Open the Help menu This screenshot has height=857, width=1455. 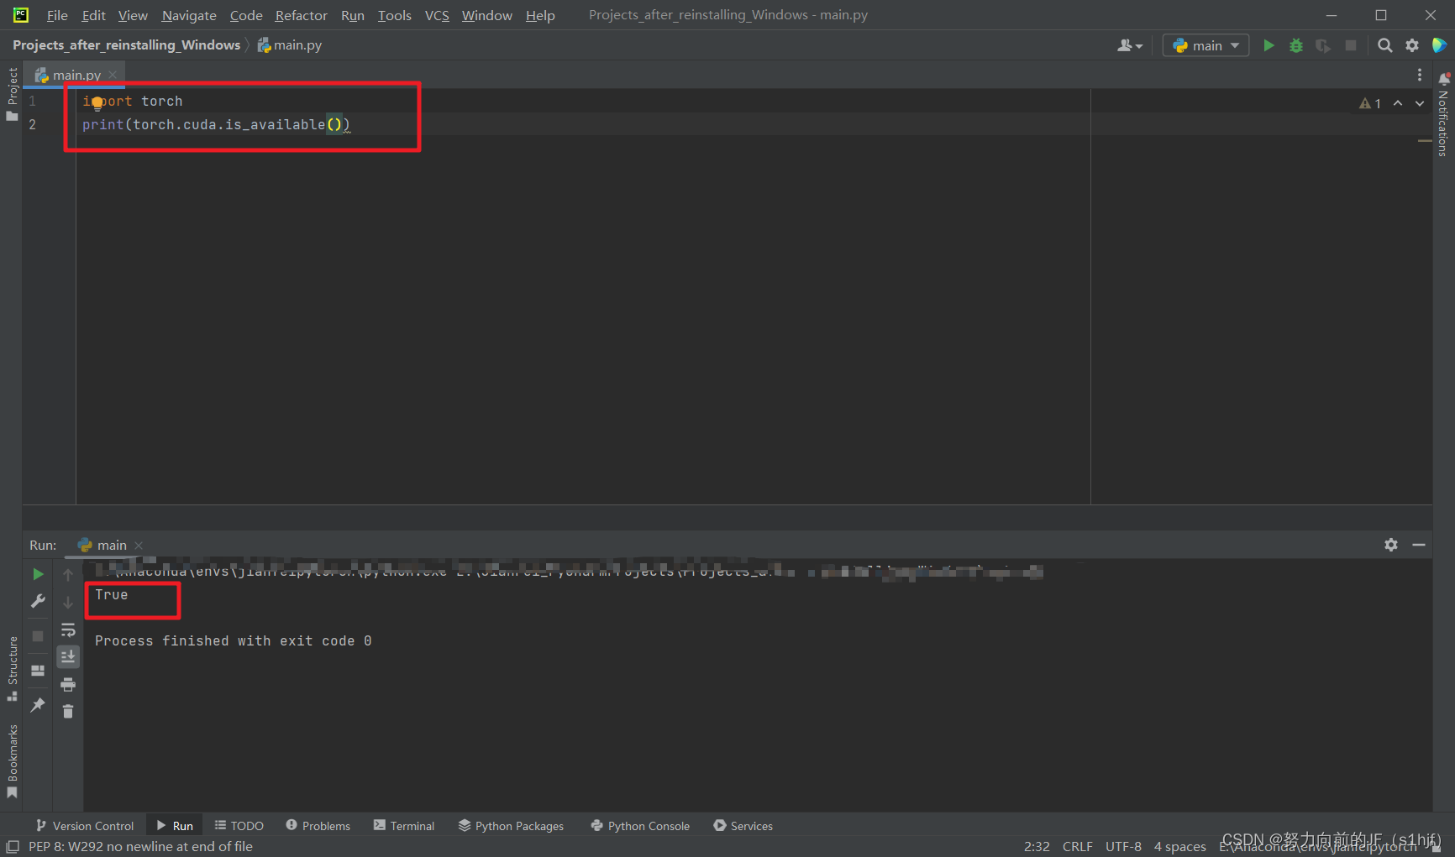click(540, 15)
